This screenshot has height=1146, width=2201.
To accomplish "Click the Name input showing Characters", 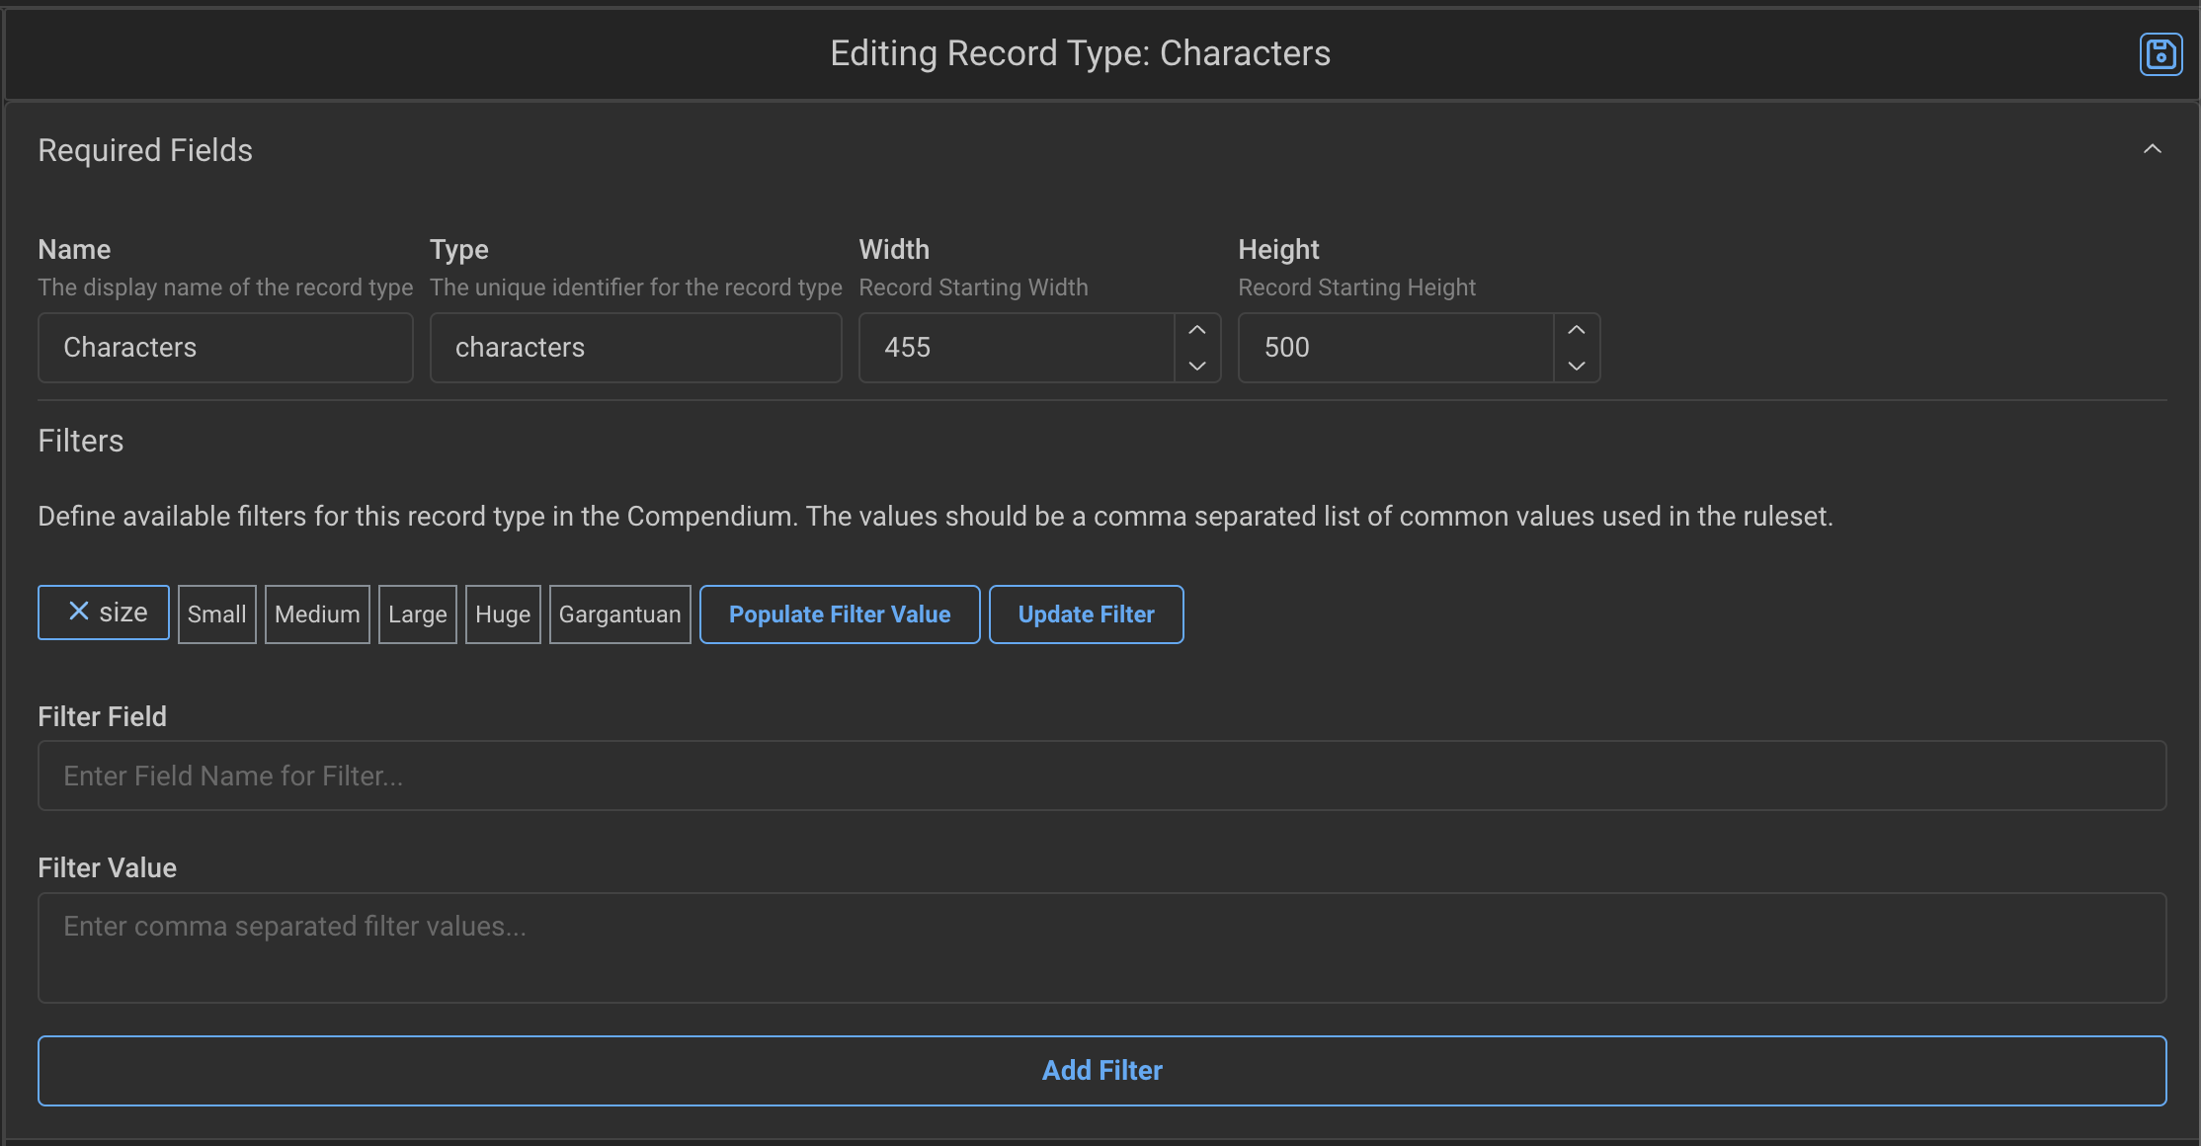I will [225, 347].
